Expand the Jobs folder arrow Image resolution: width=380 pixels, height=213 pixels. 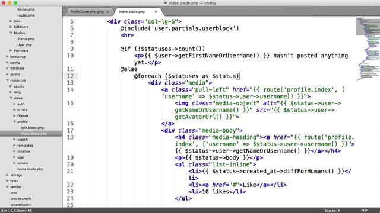(11, 21)
